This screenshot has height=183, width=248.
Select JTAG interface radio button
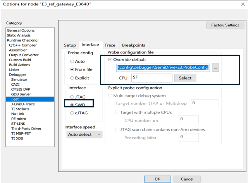pos(72,97)
